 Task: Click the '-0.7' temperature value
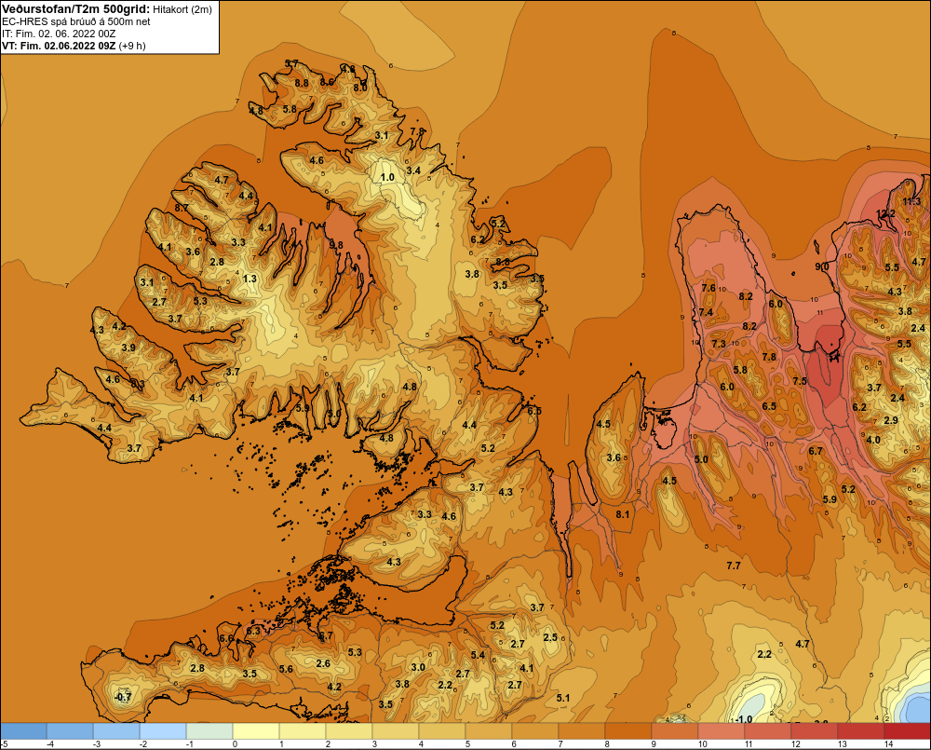[123, 697]
